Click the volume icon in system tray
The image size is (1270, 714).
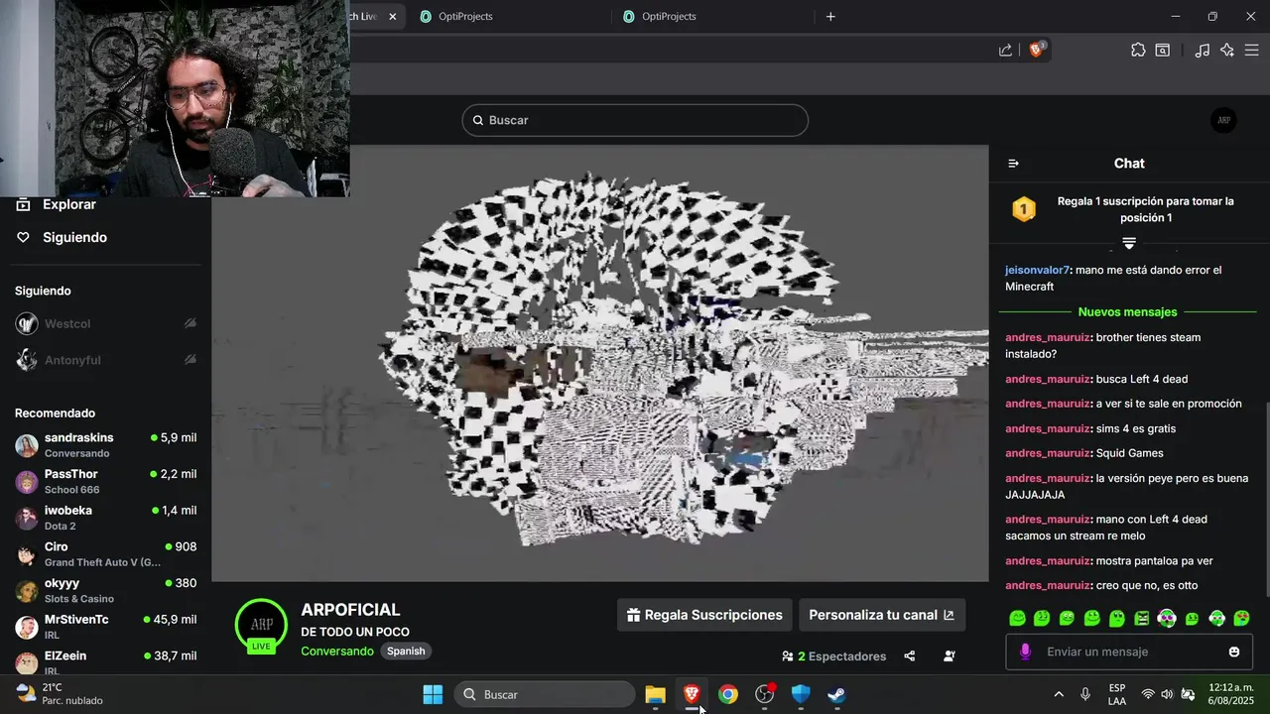pyautogui.click(x=1167, y=694)
